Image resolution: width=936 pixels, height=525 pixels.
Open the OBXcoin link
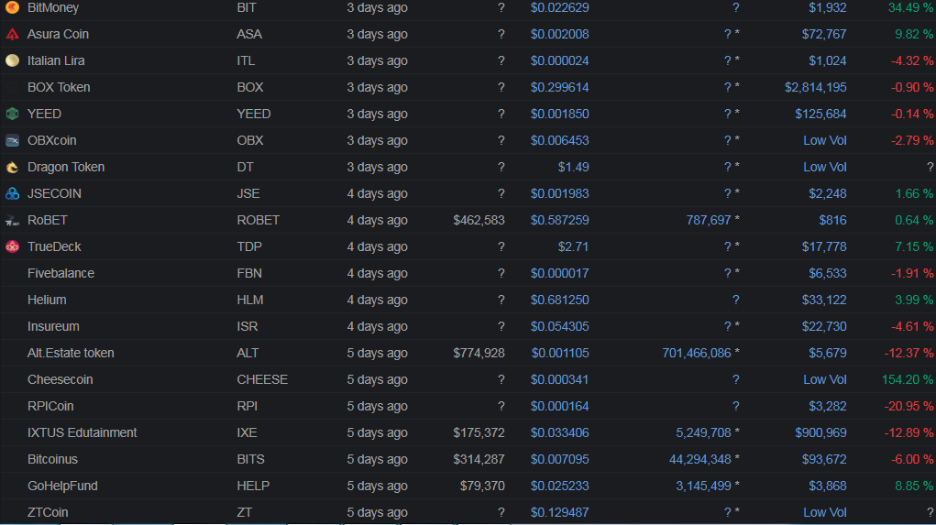(x=52, y=140)
